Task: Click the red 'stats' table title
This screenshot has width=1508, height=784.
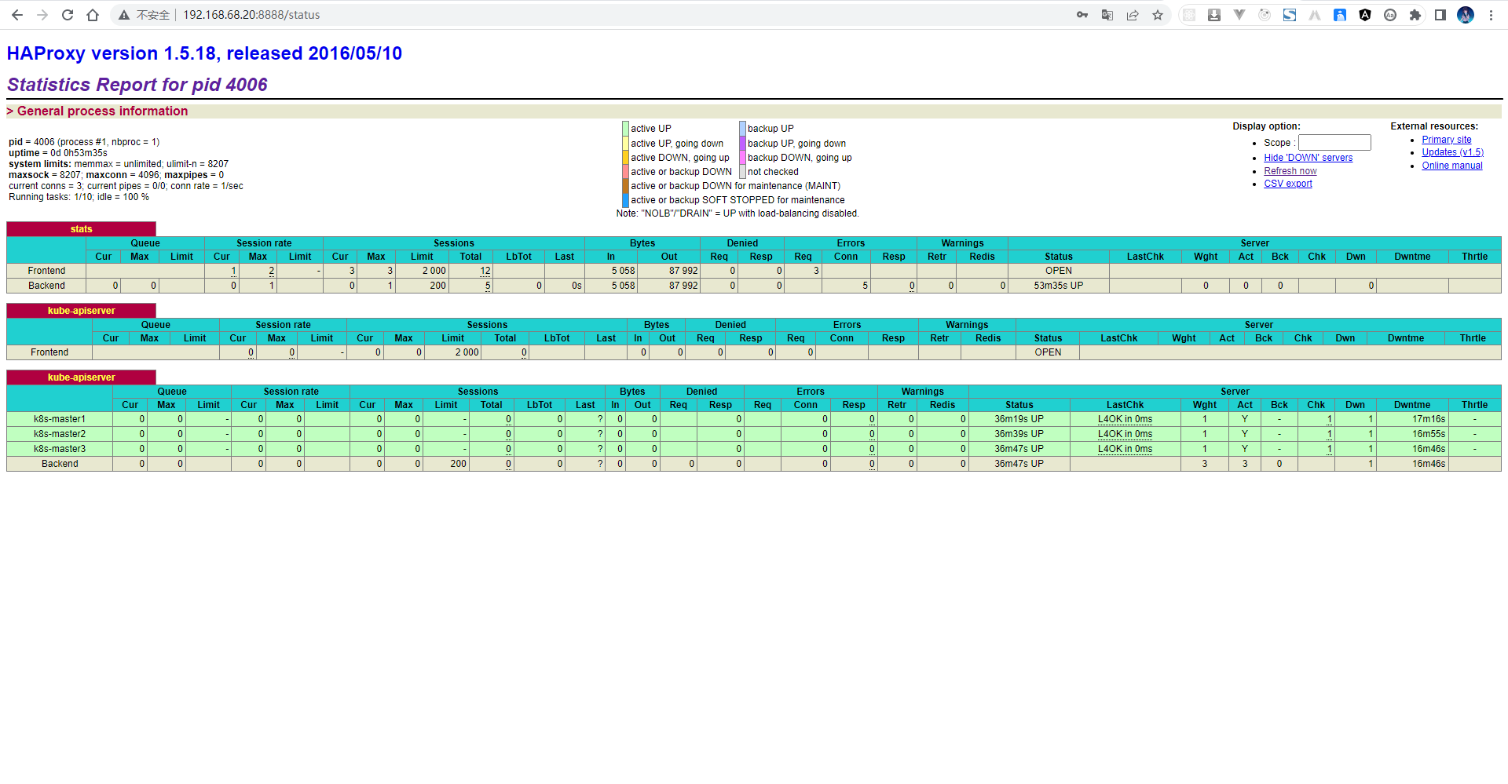Action: [x=81, y=229]
